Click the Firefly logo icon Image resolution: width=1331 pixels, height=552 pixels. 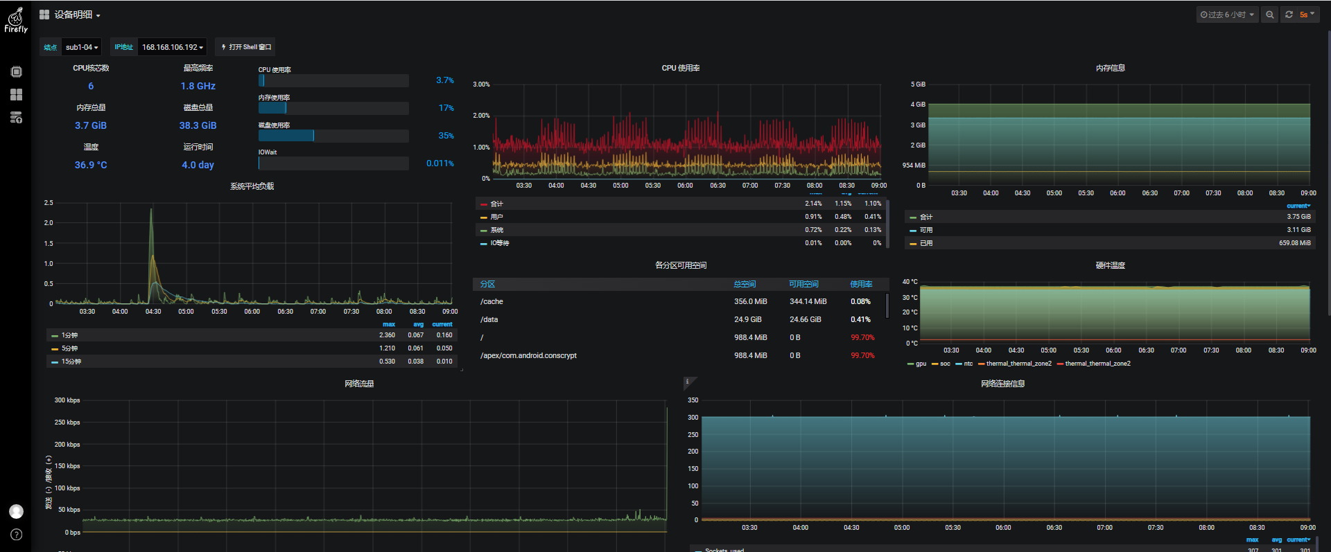pos(16,19)
